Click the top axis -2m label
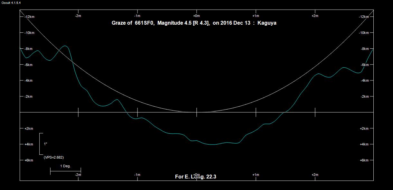Image resolution: width=393 pixels, height=190 pixels. tap(78, 16)
